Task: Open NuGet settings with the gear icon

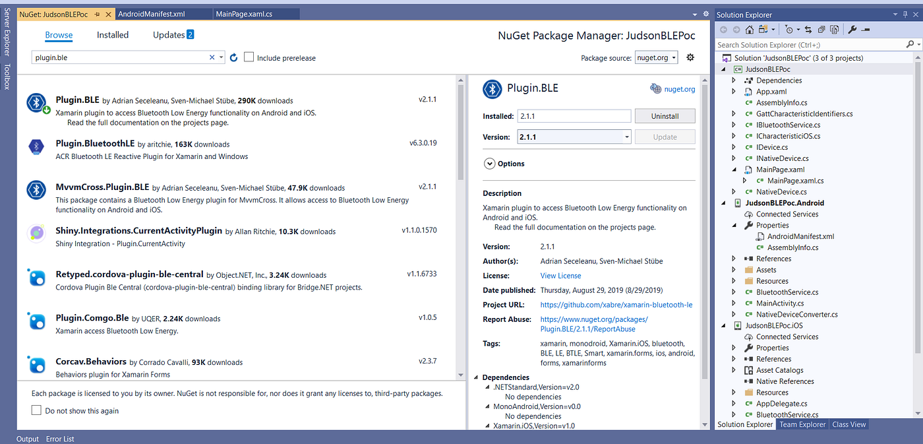Action: (690, 57)
